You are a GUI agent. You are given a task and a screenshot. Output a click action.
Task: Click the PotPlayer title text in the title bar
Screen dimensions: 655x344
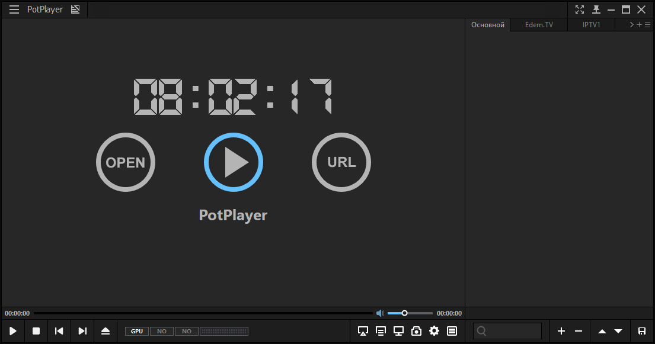click(44, 9)
